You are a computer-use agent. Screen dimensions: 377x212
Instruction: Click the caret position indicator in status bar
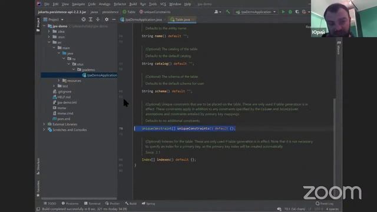point(295,209)
